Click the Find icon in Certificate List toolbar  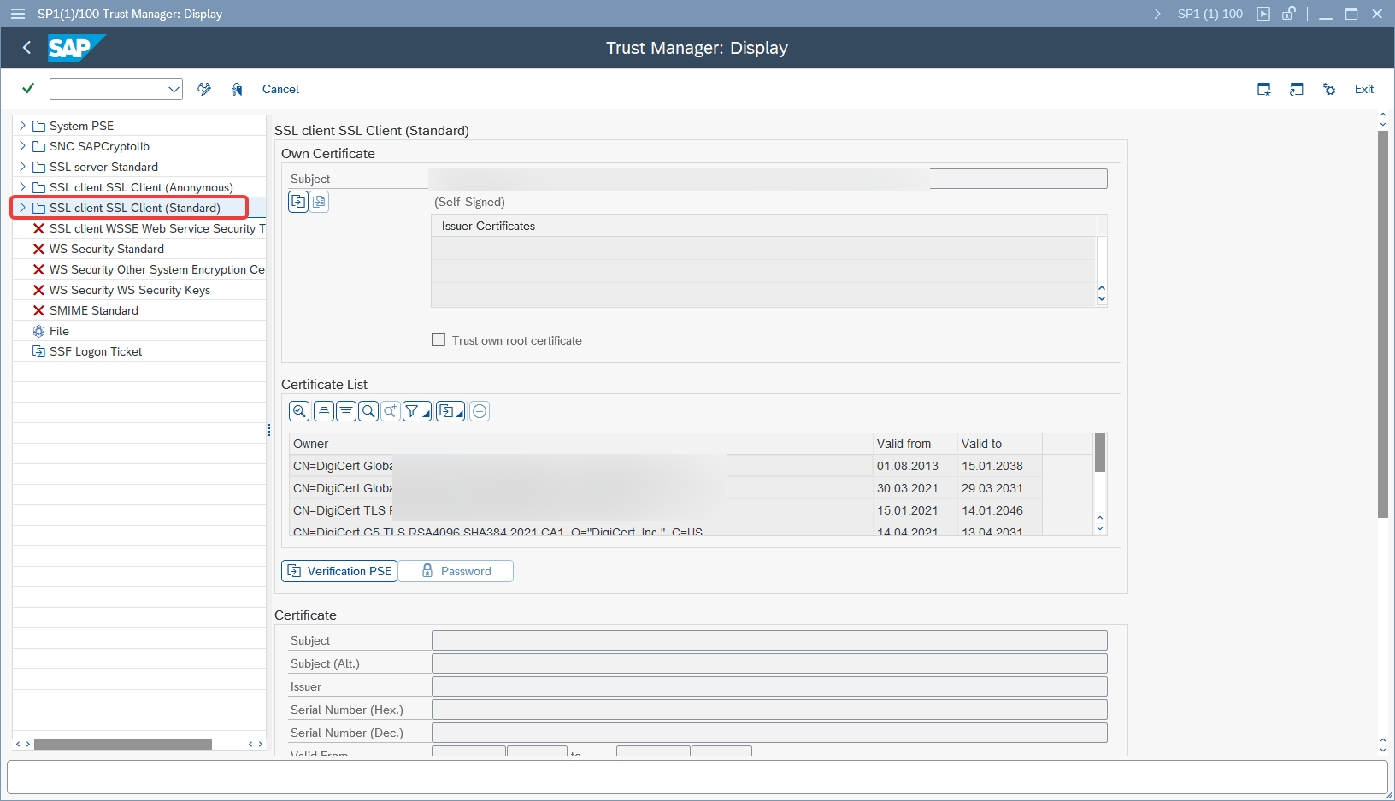(x=368, y=411)
